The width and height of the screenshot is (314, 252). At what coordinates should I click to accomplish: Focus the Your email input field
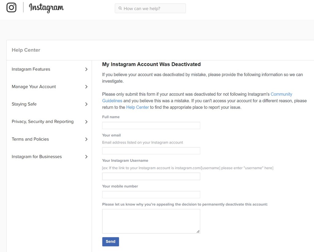click(x=151, y=151)
